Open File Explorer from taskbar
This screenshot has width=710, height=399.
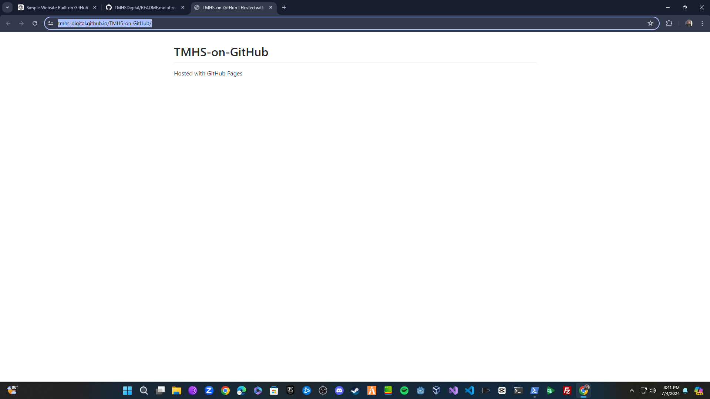[176, 390]
